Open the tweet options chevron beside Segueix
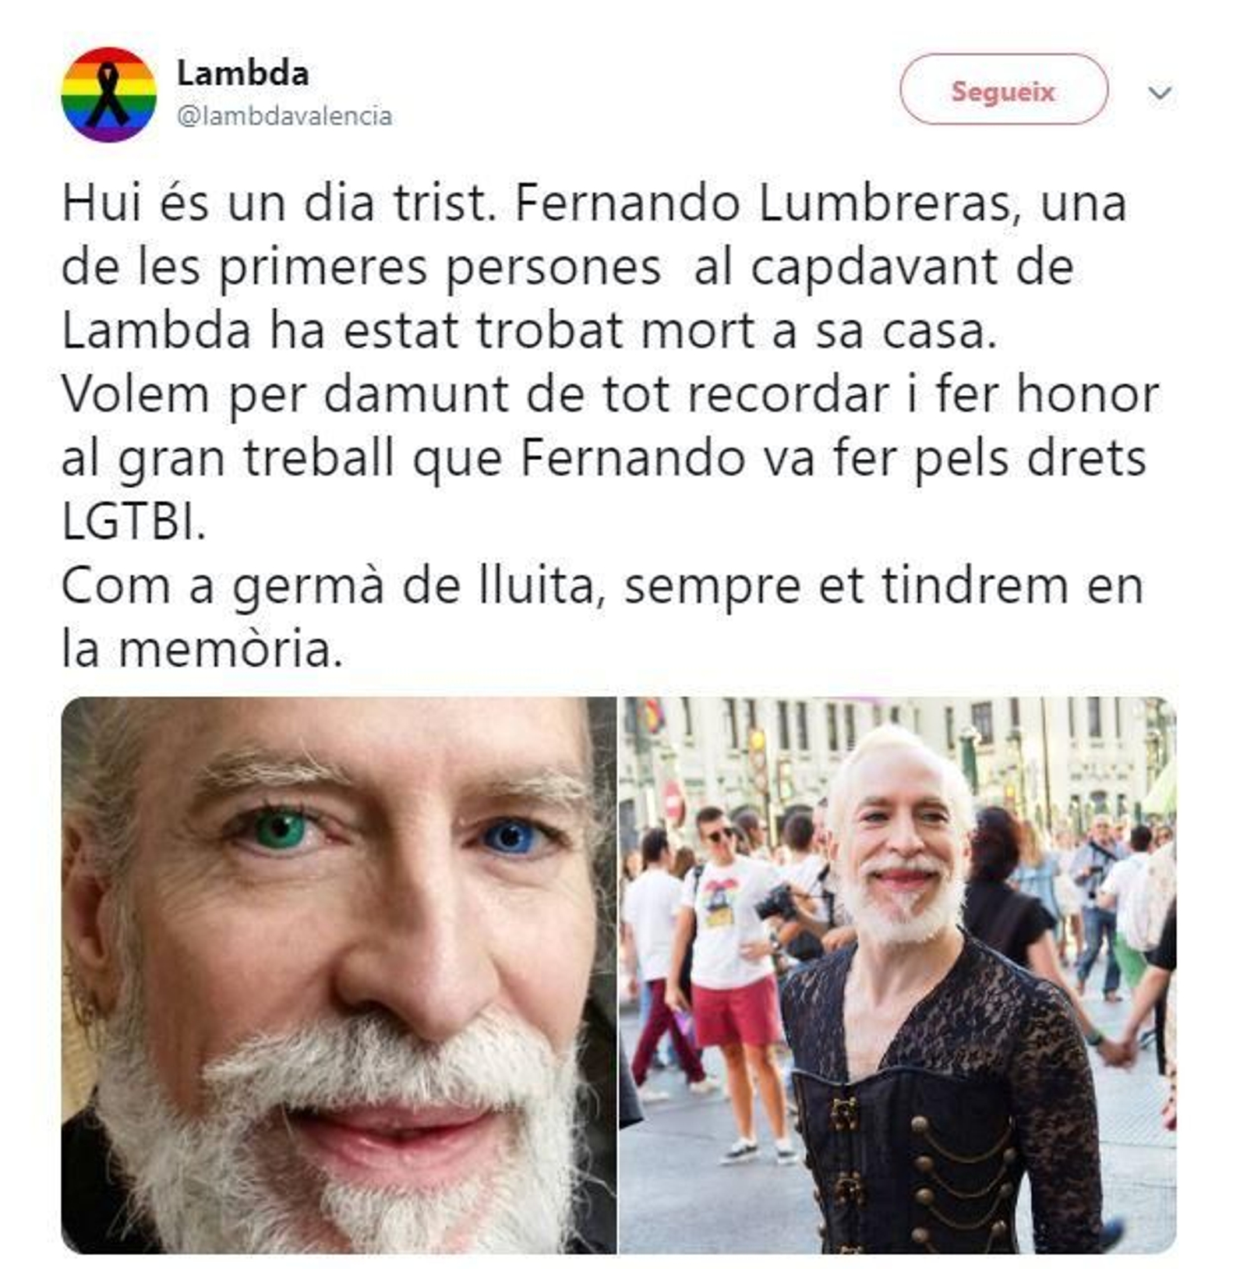The width and height of the screenshot is (1247, 1269). [1160, 93]
